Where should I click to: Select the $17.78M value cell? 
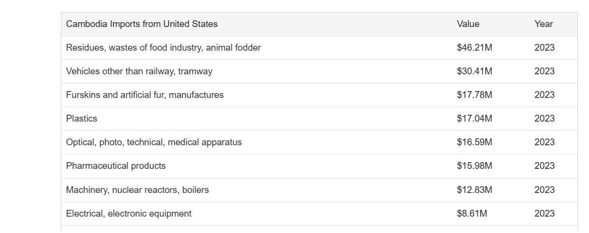point(474,95)
